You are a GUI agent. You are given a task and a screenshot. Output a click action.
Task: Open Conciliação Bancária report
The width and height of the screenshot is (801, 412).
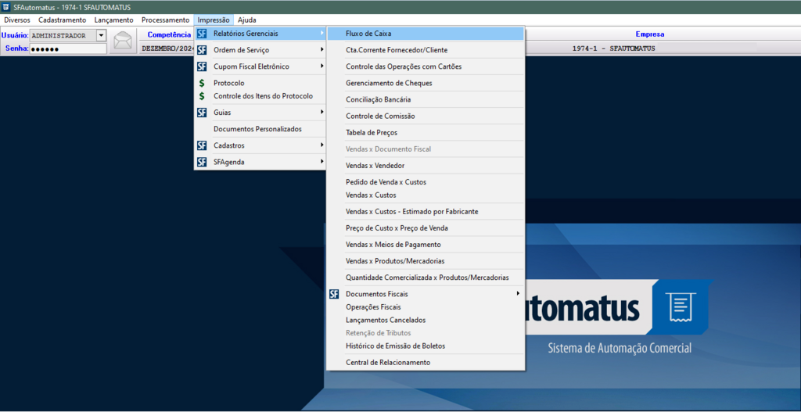coord(378,99)
